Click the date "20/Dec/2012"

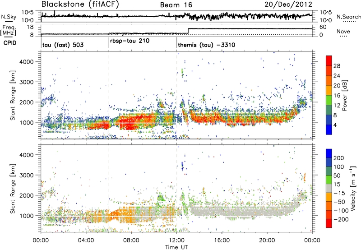point(288,4)
